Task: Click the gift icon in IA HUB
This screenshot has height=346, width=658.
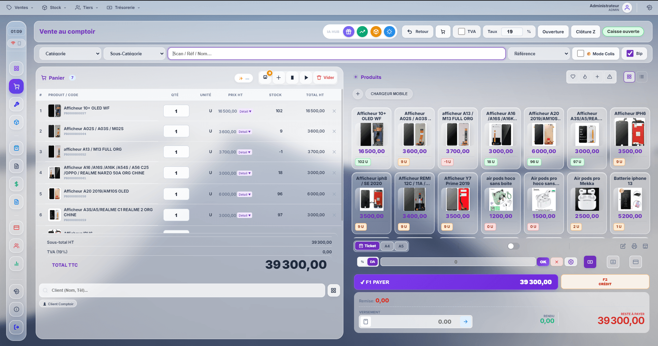Action: [x=349, y=32]
